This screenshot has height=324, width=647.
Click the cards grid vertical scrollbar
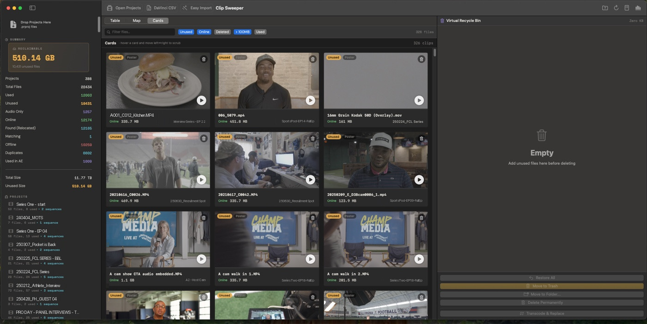pos(434,52)
